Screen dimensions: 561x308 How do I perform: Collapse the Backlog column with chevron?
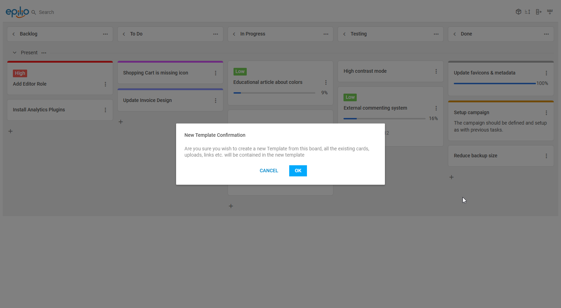14,34
